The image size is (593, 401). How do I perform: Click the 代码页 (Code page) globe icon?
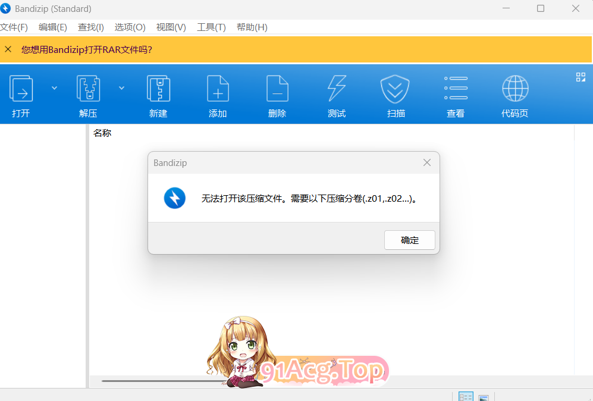pyautogui.click(x=515, y=89)
